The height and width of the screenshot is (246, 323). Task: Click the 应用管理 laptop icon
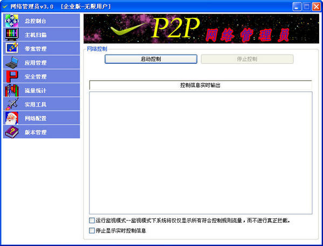coord(12,62)
